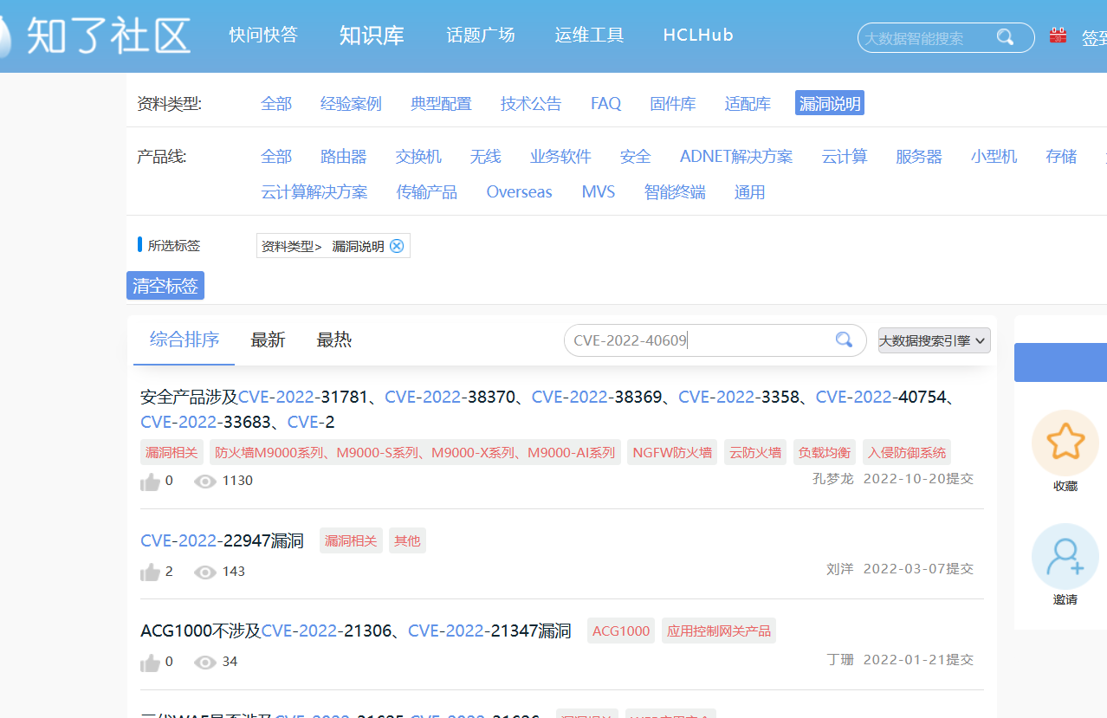Click the magnifier icon beside CVE-2022-40609
Image resolution: width=1107 pixels, height=718 pixels.
tap(844, 340)
